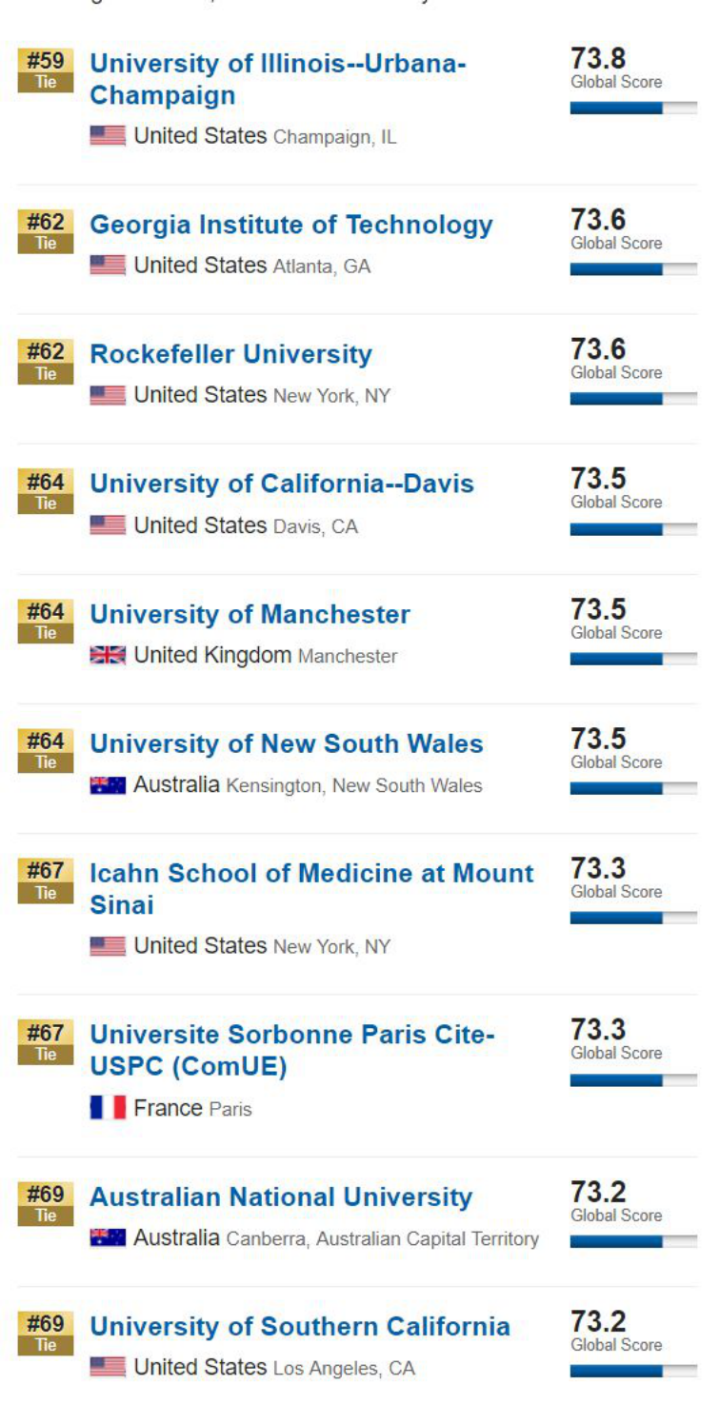Open University of Illinois--Urbana-Champaign link

pos(277,80)
